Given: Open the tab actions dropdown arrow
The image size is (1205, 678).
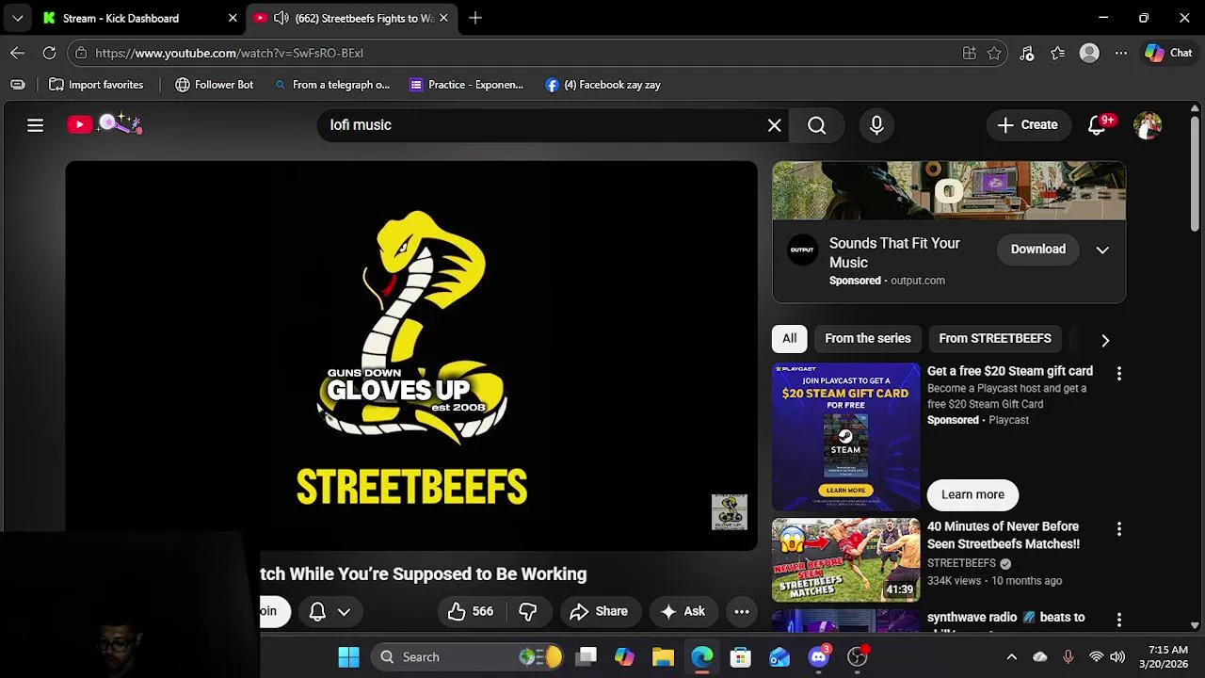Looking at the screenshot, I should click(x=17, y=18).
